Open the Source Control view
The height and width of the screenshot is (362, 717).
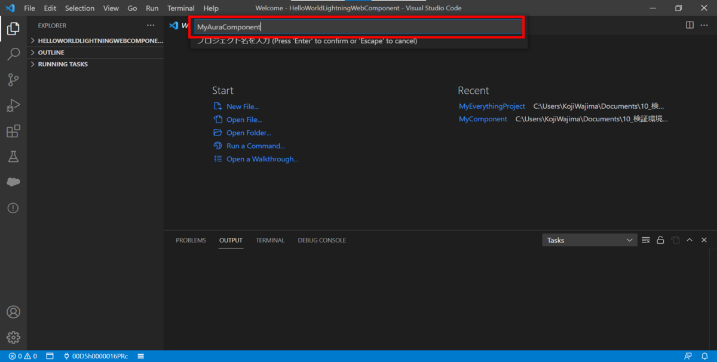13,80
